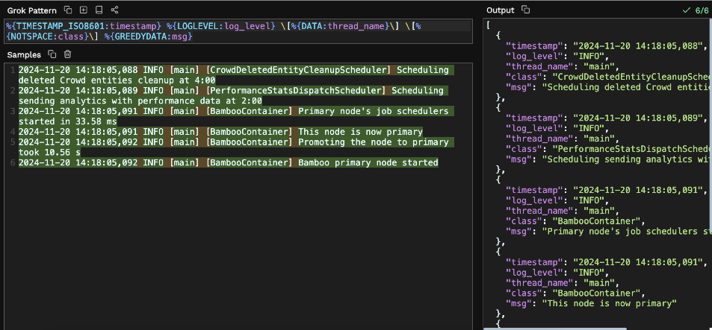Click output msg 'Primary node's job schedulers…'

point(627,232)
